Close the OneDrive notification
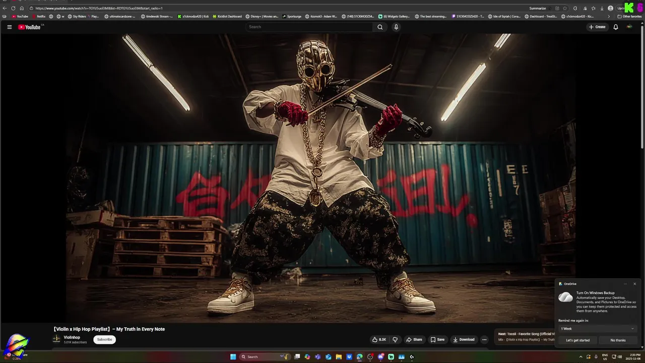This screenshot has width=645, height=363. (x=634, y=284)
